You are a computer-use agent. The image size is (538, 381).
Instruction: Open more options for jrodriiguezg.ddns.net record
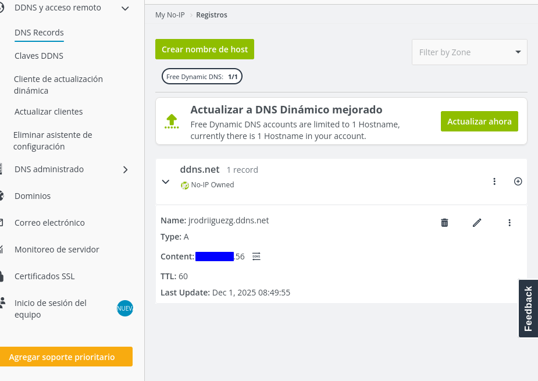click(510, 223)
